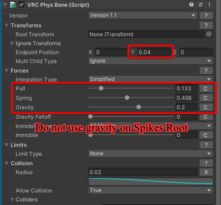Click the Radius label
This screenshot has height=205, width=221.
(24, 172)
